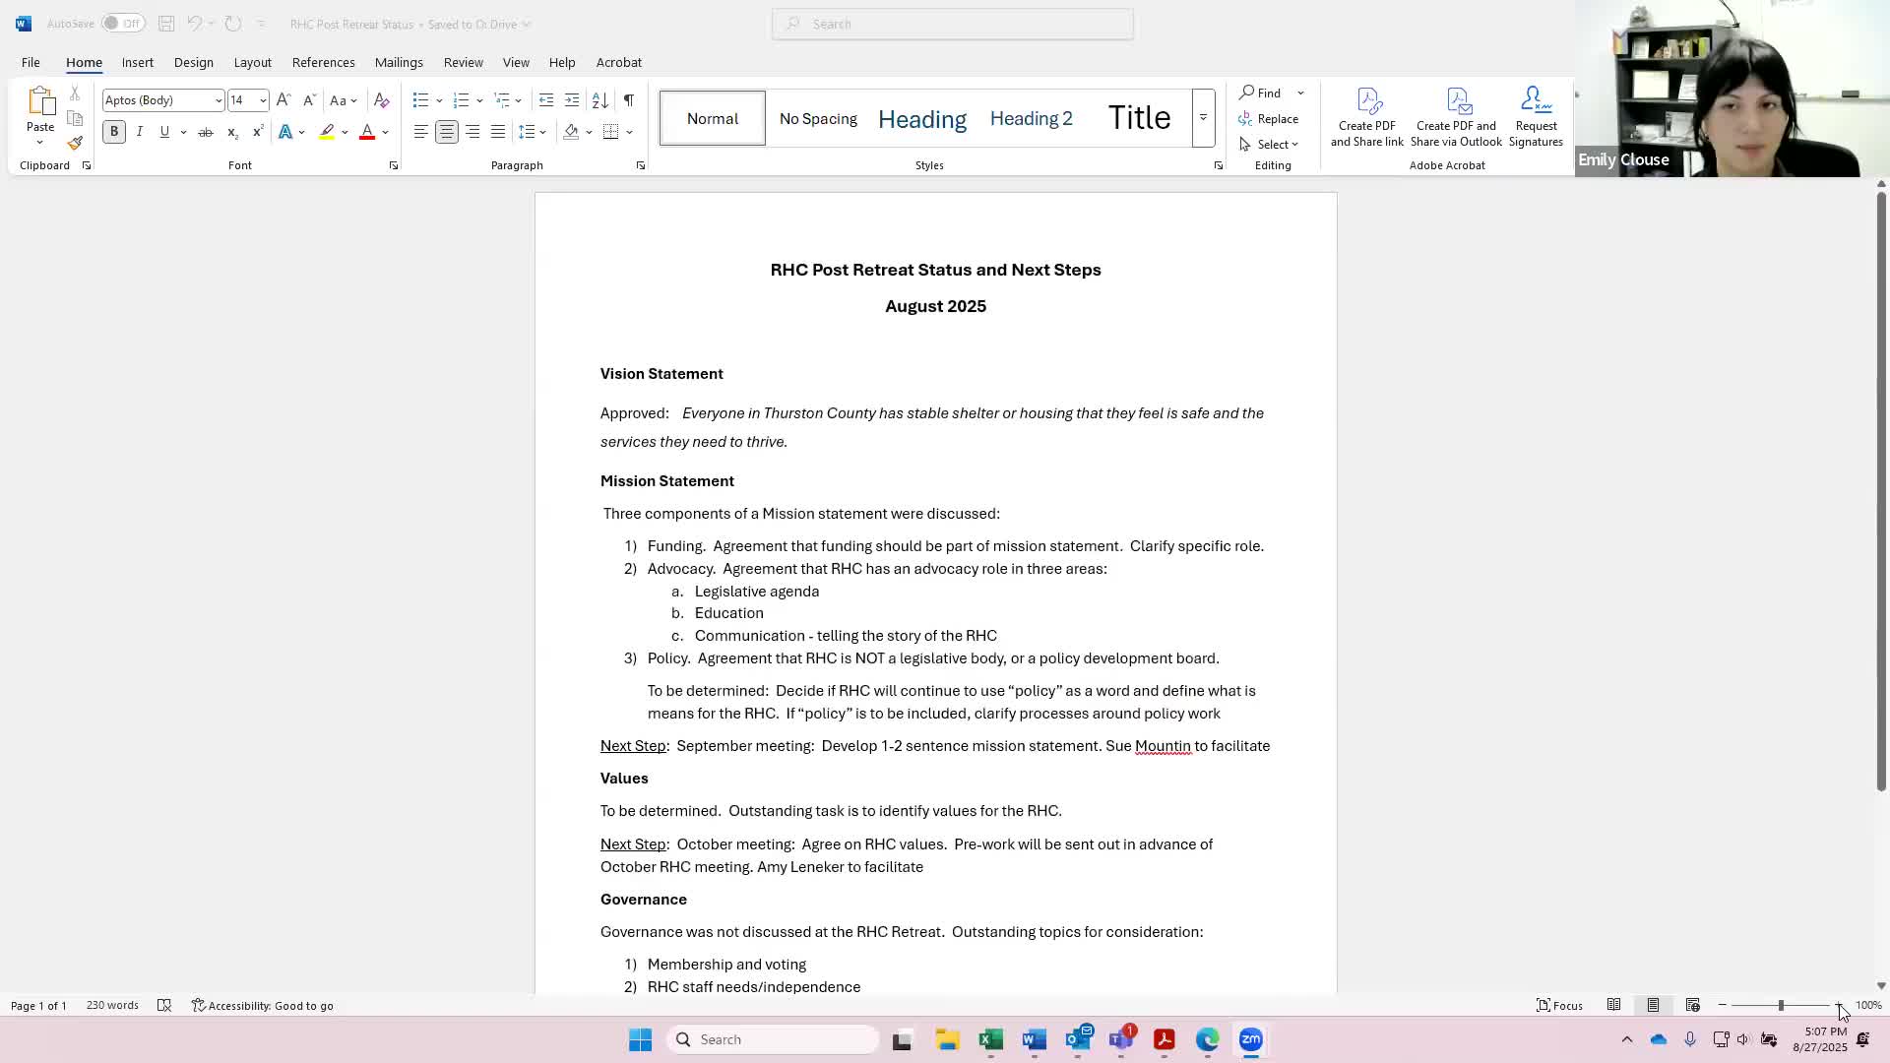Click Create PDF and Share link

[x=1366, y=117]
